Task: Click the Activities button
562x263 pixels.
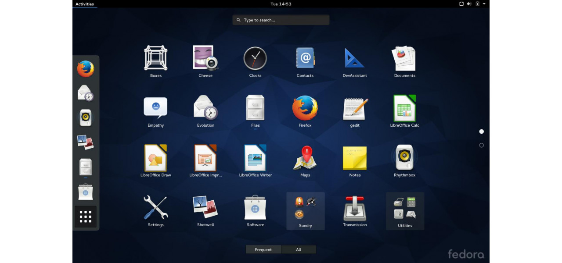Action: point(84,4)
